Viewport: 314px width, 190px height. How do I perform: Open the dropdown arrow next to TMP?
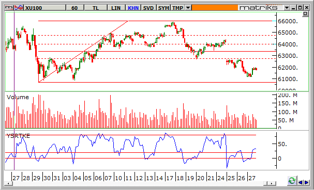point(188,8)
